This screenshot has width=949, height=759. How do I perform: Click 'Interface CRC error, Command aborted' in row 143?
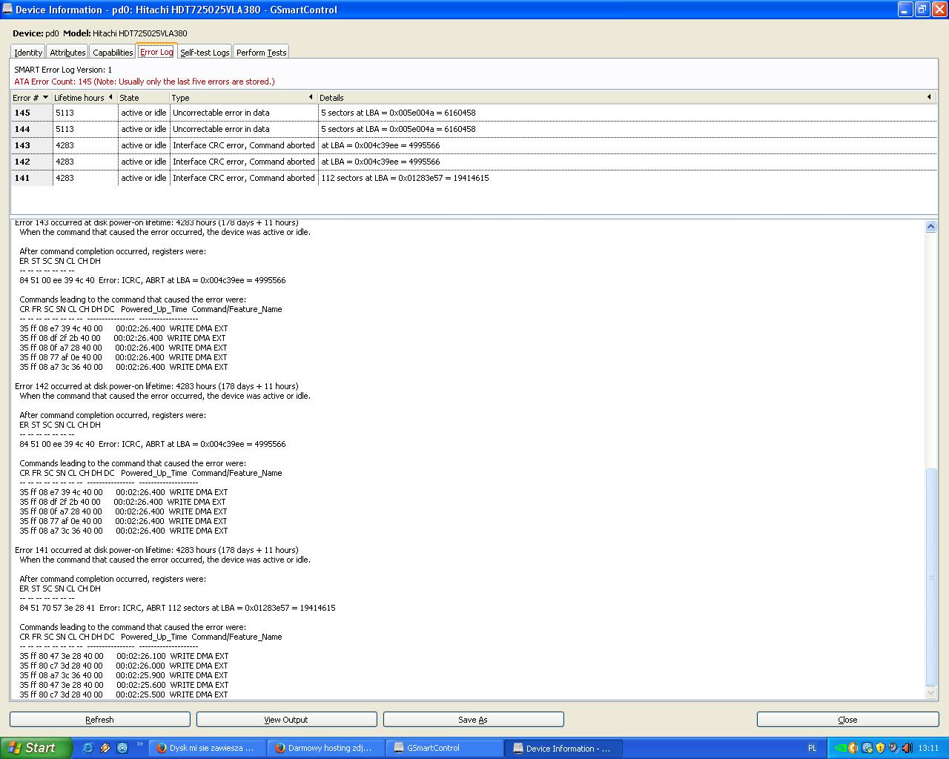click(x=244, y=145)
